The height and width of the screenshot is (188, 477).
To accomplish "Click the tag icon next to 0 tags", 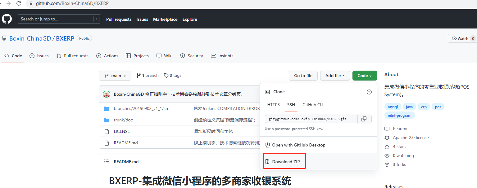I will click(166, 76).
